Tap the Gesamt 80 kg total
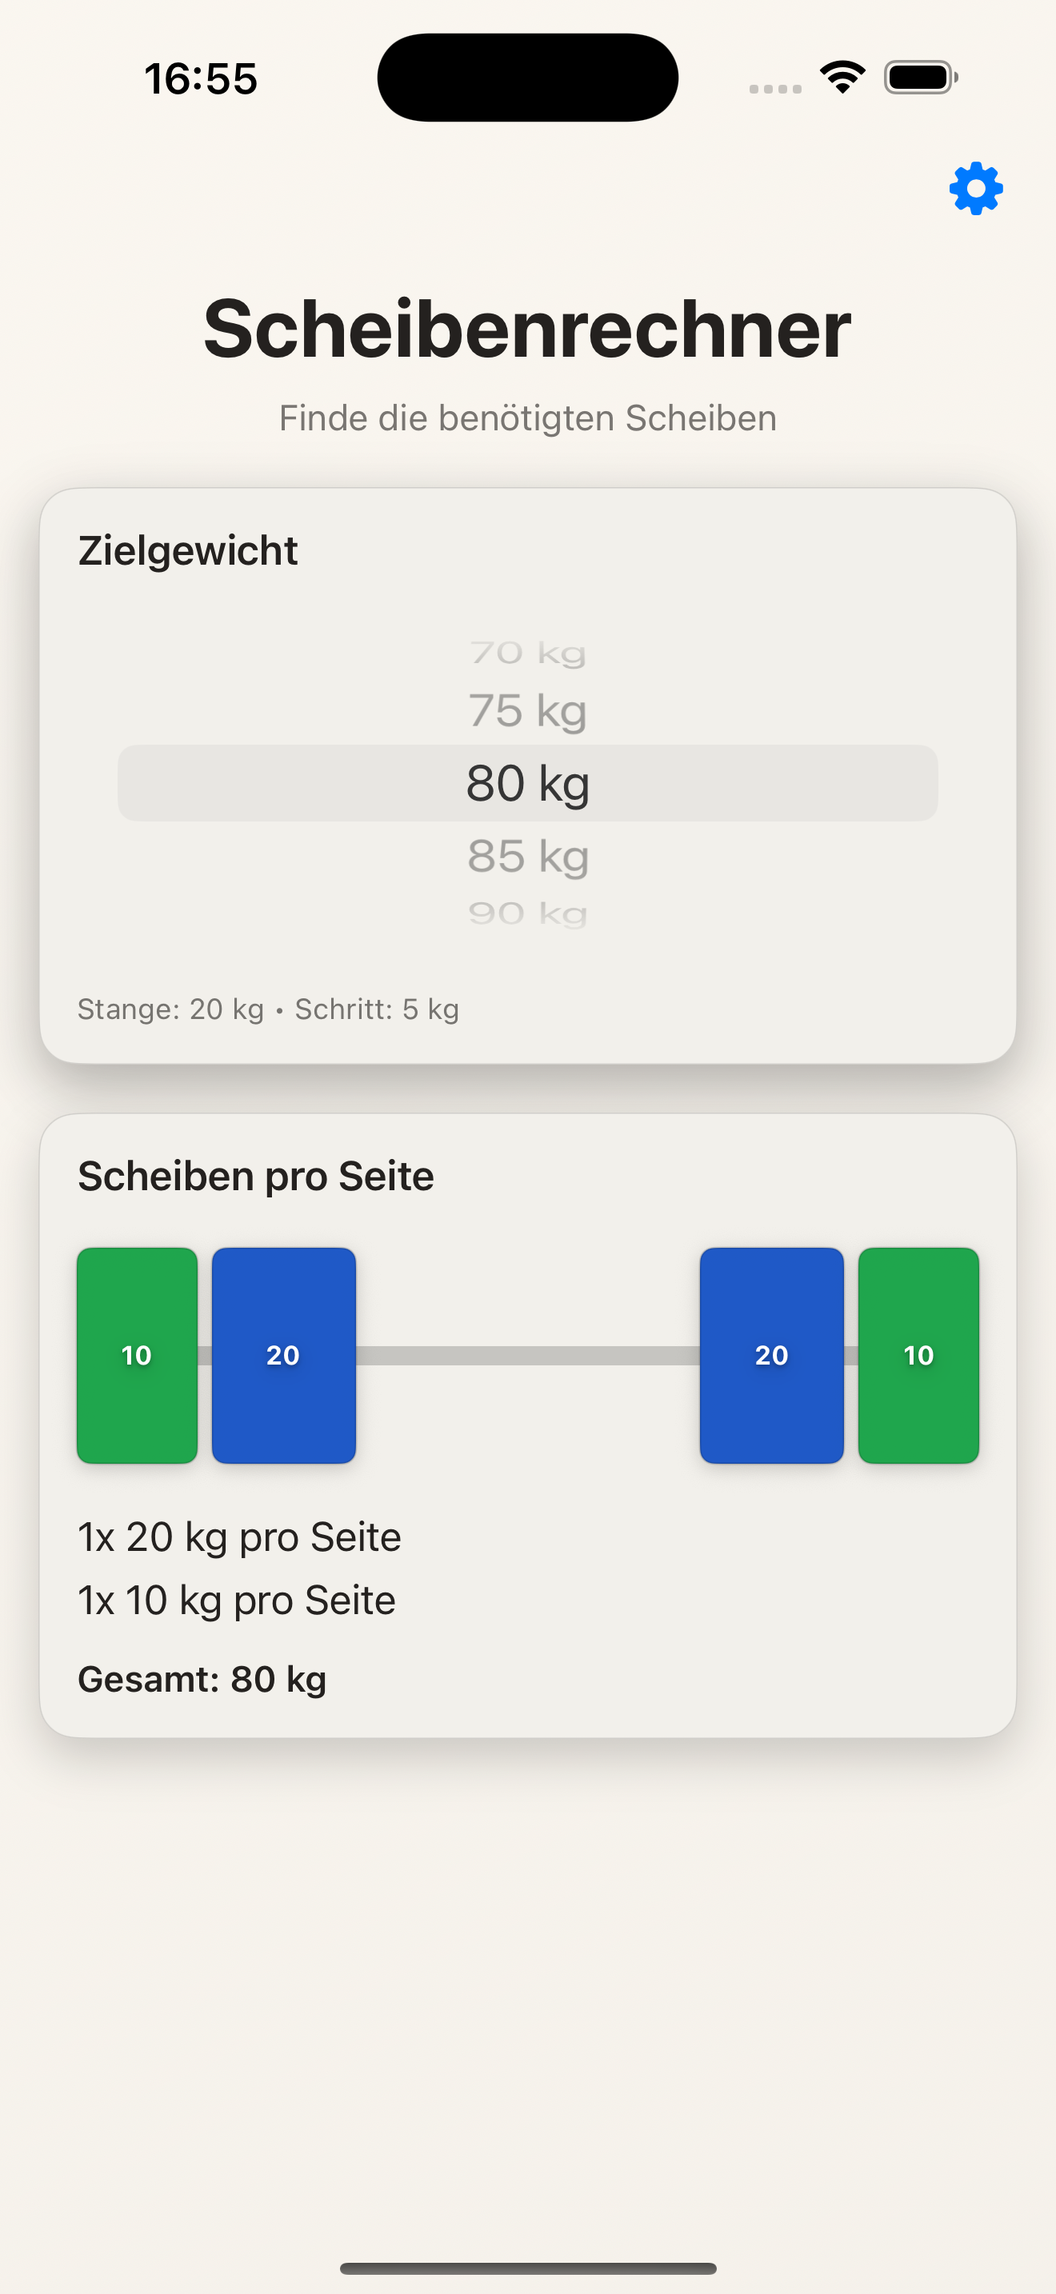 click(202, 1680)
